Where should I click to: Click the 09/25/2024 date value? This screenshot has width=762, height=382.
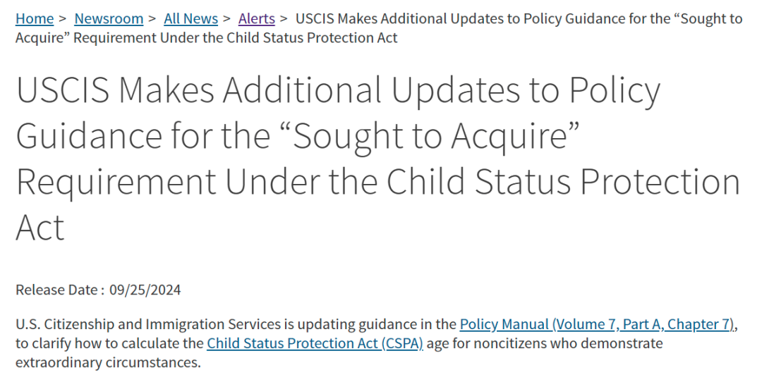[145, 290]
